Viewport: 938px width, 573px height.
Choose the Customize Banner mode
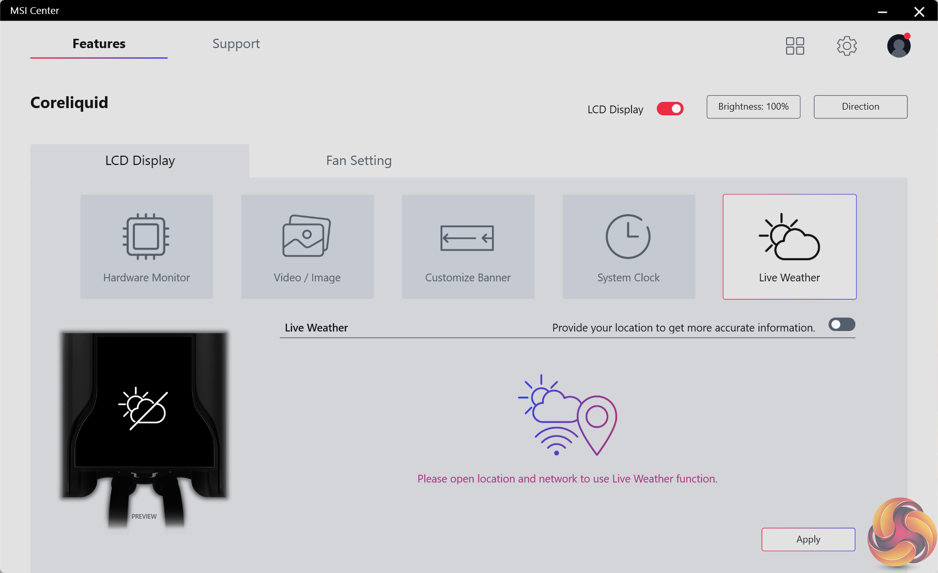468,247
